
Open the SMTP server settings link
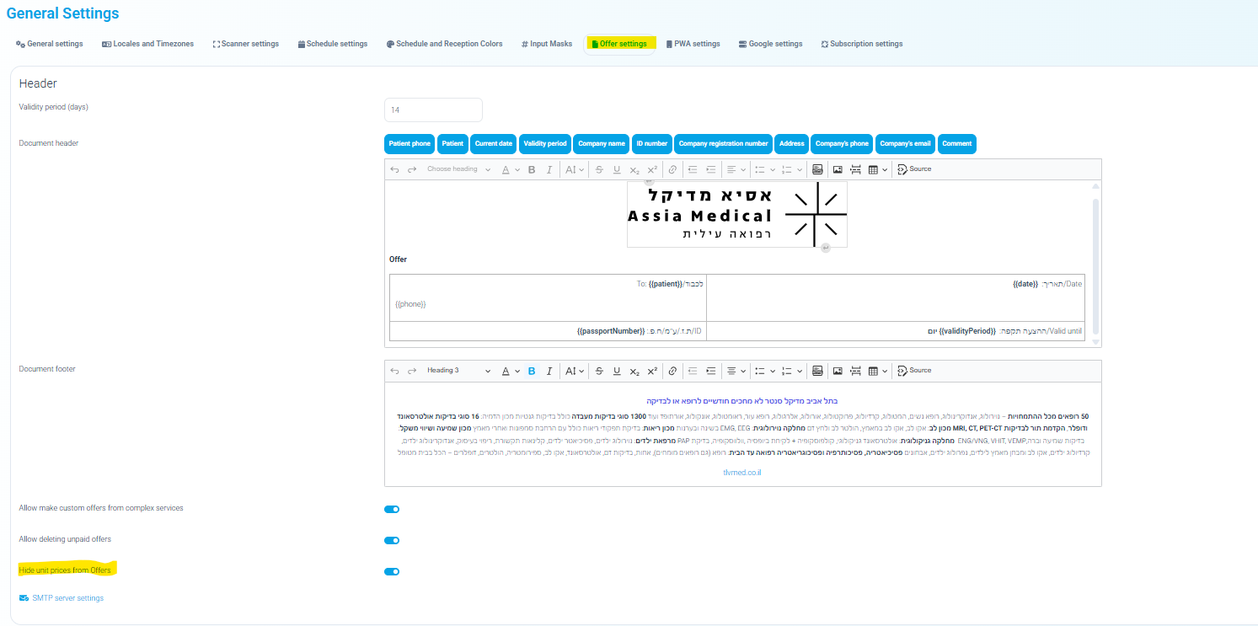(67, 598)
